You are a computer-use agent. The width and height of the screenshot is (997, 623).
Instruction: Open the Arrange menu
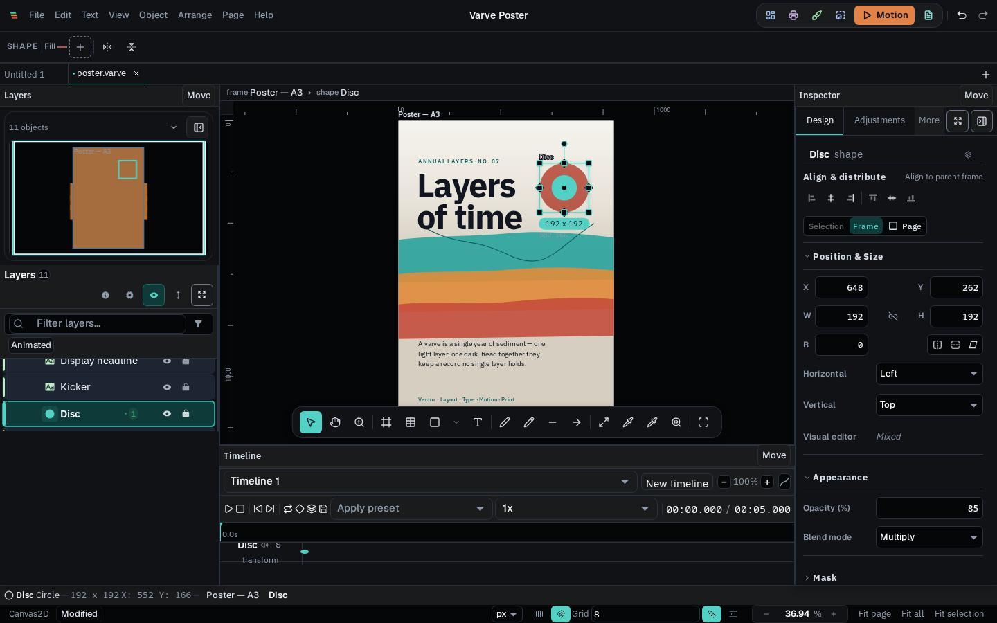pos(195,15)
